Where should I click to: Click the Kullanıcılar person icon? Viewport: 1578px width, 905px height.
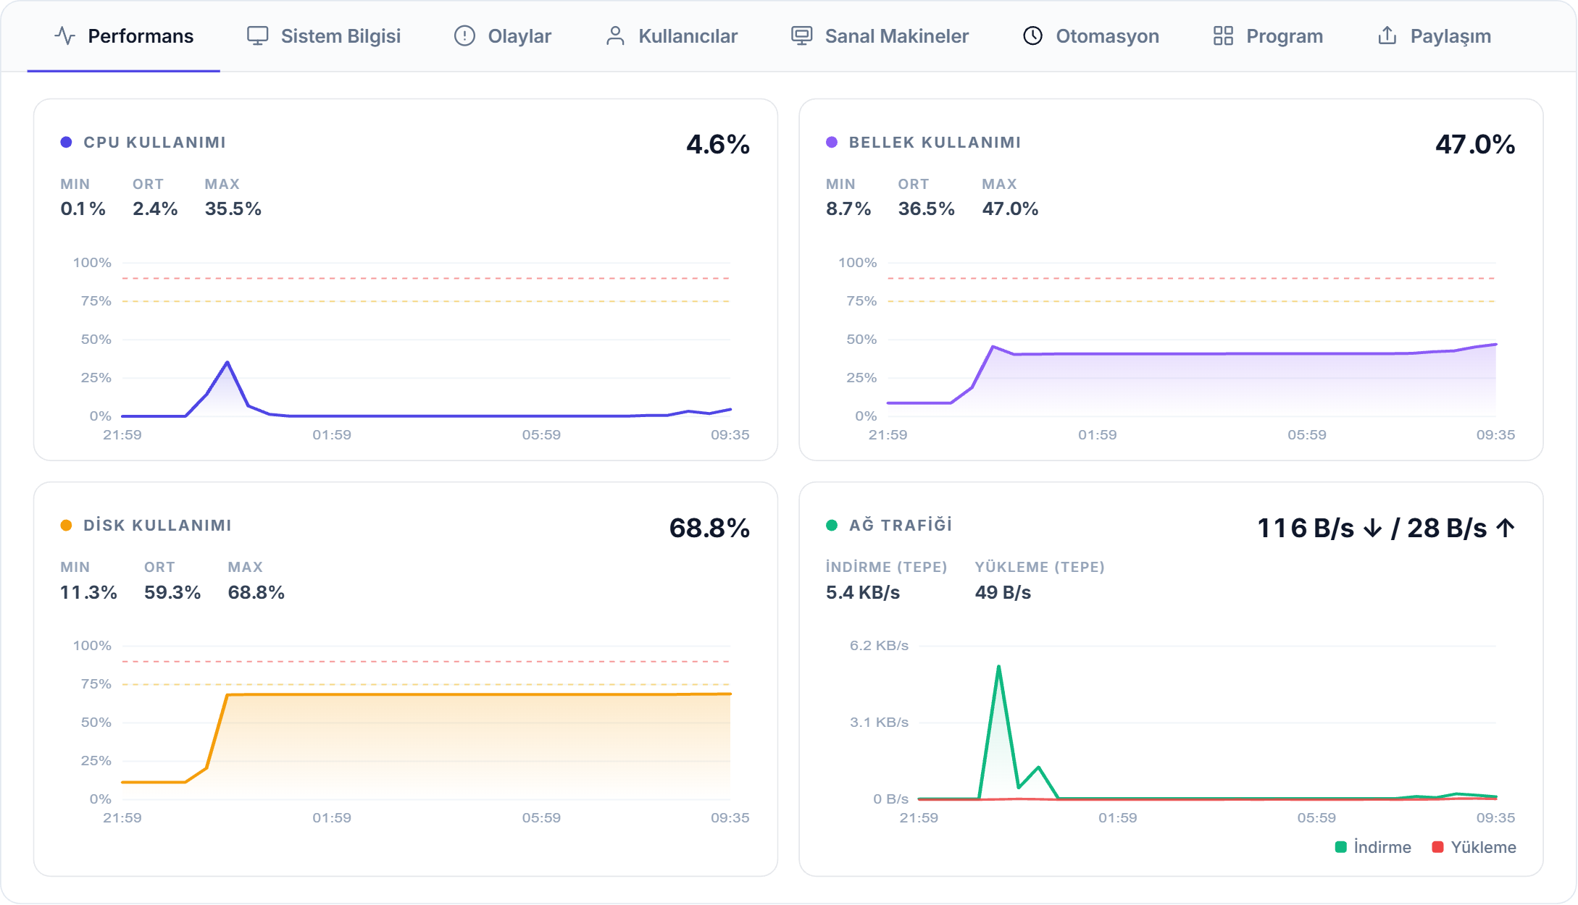click(615, 35)
